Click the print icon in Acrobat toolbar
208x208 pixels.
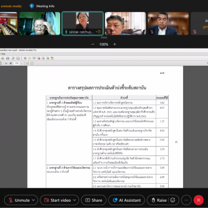[8, 58]
